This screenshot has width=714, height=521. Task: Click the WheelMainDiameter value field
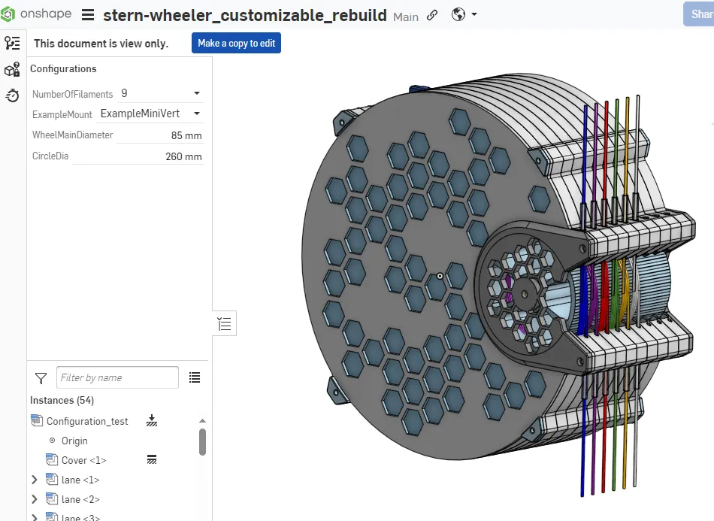[x=161, y=136]
